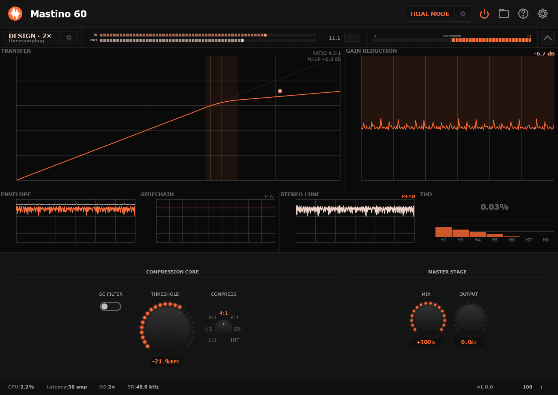This screenshot has height=395, width=558.
Task: Select the INF compress ratio
Action: [235, 340]
